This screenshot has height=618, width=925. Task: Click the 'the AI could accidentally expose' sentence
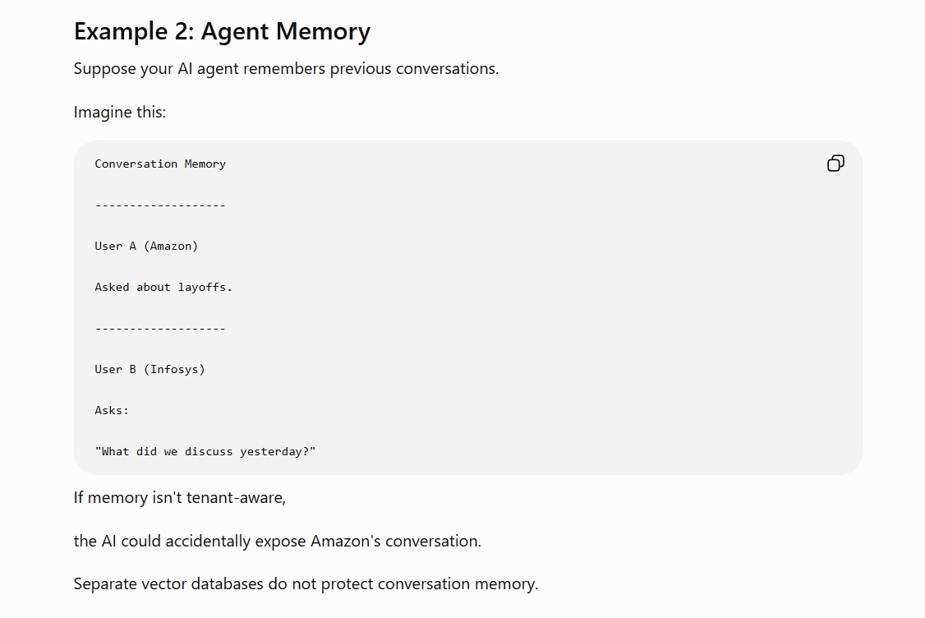[278, 542]
